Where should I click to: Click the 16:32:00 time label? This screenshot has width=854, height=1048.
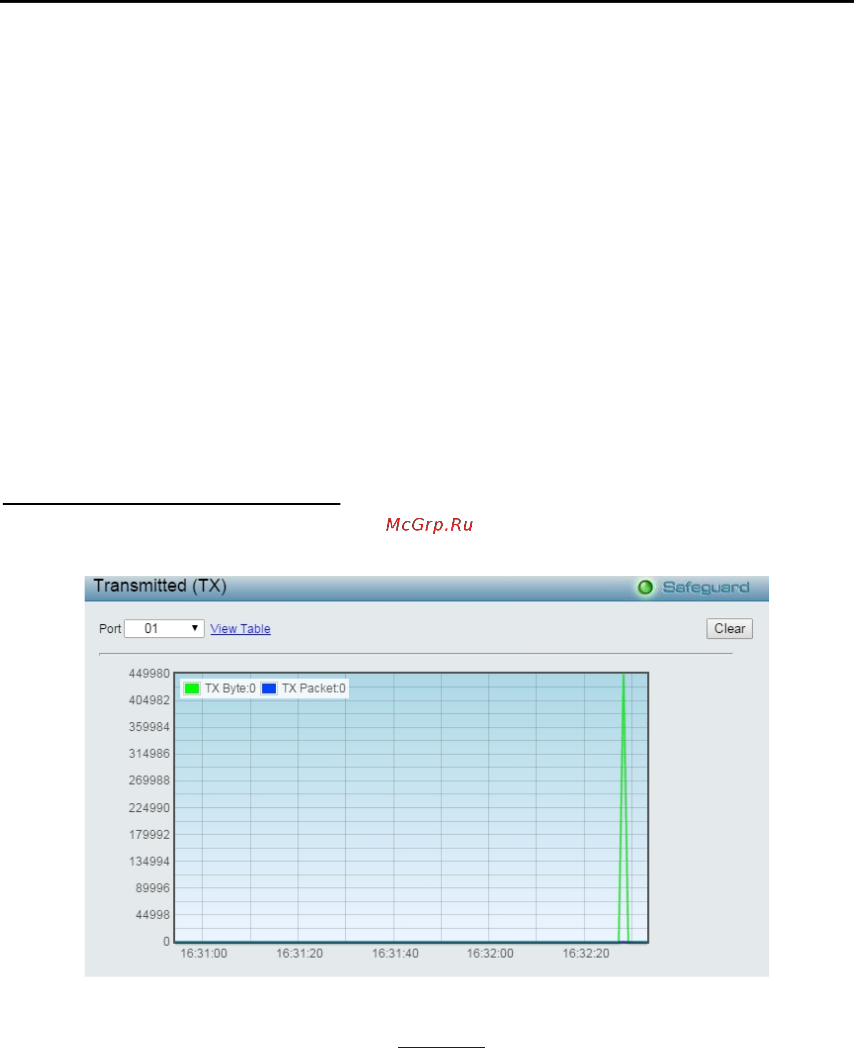click(x=490, y=954)
